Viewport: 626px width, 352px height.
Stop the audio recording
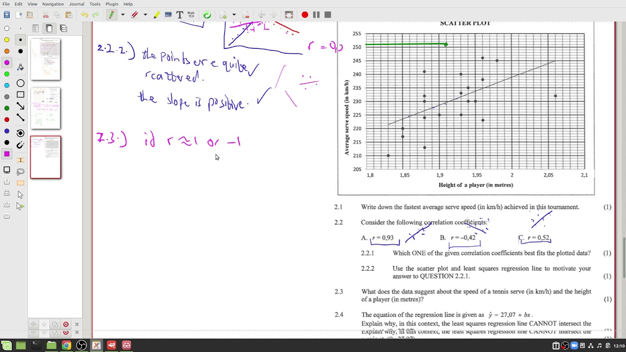click(x=328, y=15)
